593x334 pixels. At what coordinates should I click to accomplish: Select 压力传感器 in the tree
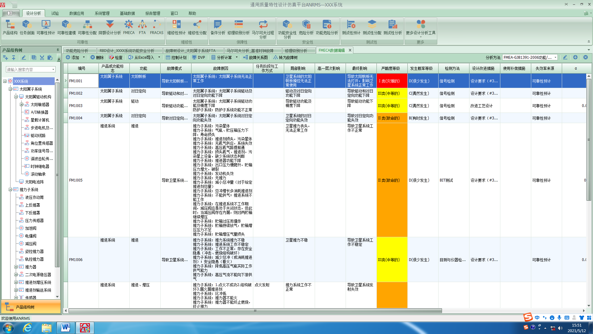pyautogui.click(x=34, y=221)
